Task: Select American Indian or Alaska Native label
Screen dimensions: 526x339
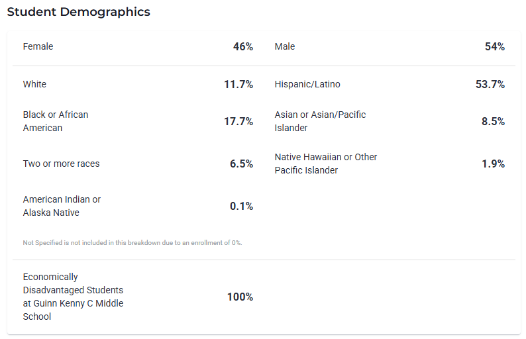Action: pyautogui.click(x=62, y=206)
